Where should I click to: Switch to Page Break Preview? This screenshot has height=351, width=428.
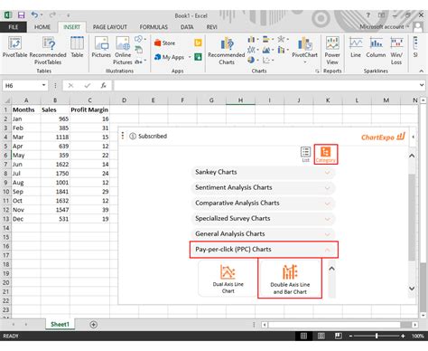coord(339,336)
